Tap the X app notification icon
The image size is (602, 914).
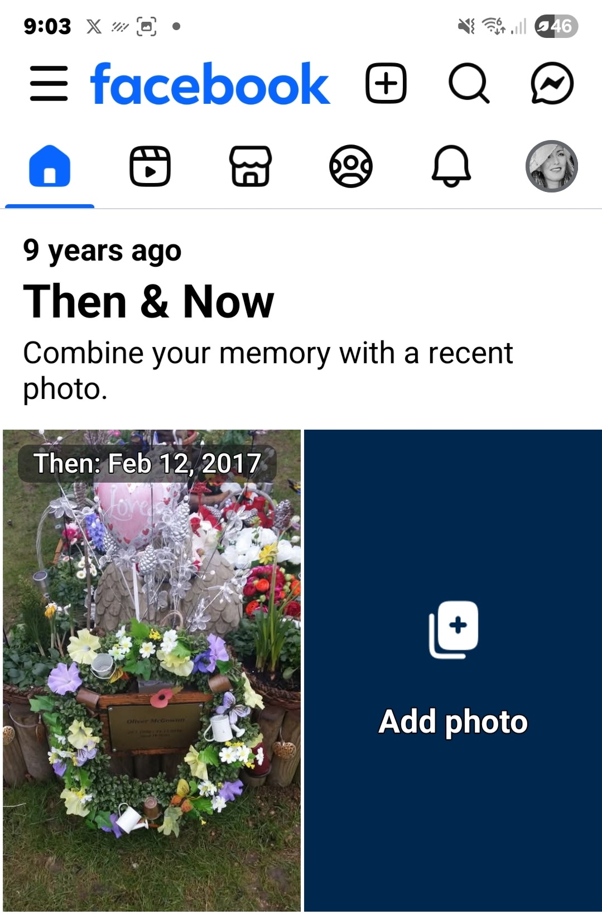pyautogui.click(x=94, y=26)
